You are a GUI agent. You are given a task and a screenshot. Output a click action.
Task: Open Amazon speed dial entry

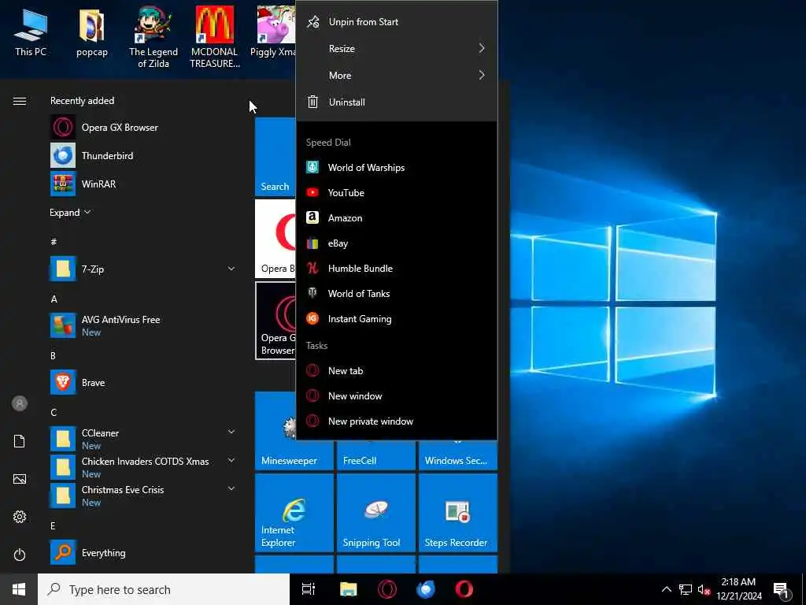pyautogui.click(x=397, y=218)
